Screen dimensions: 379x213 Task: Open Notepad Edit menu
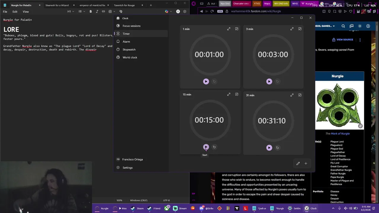15,12
